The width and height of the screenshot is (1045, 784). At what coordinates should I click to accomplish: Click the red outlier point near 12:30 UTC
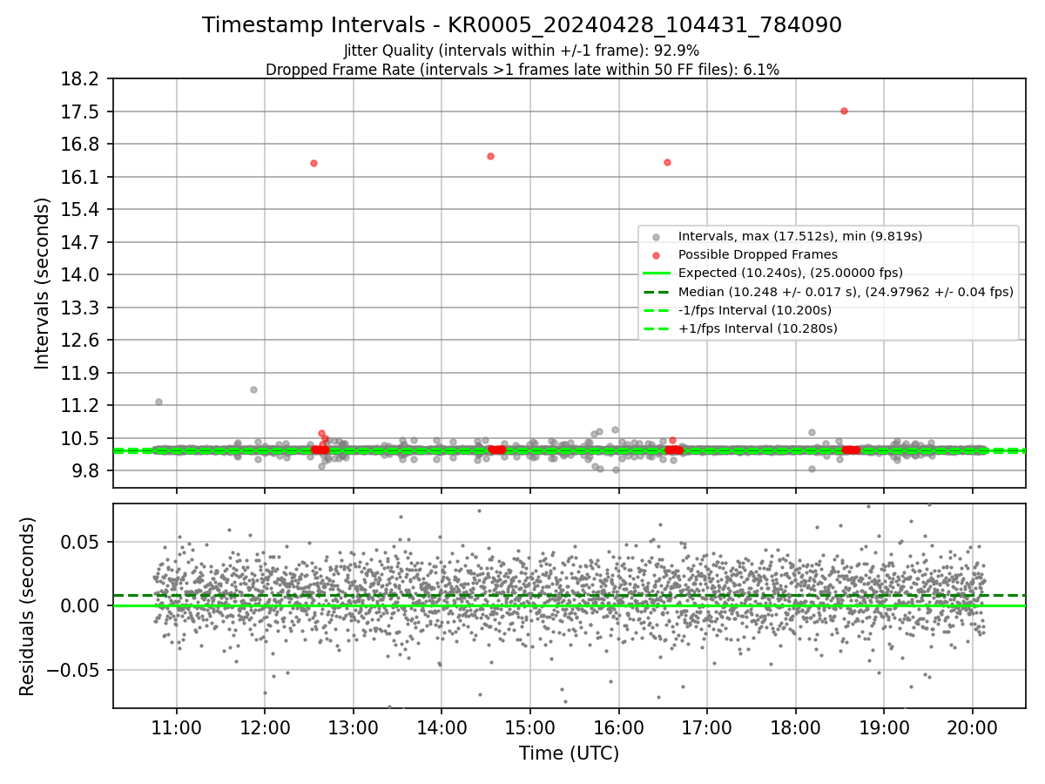(313, 163)
